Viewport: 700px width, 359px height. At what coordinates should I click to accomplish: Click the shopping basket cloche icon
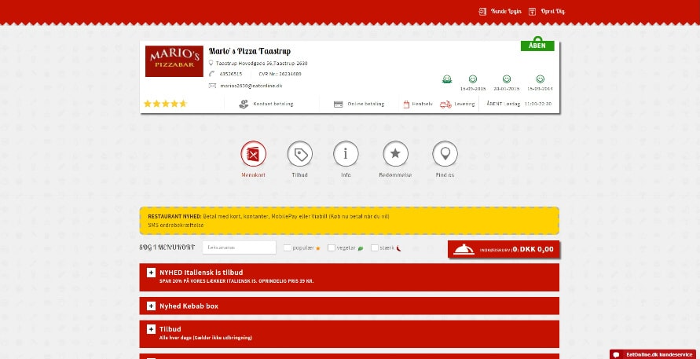464,249
